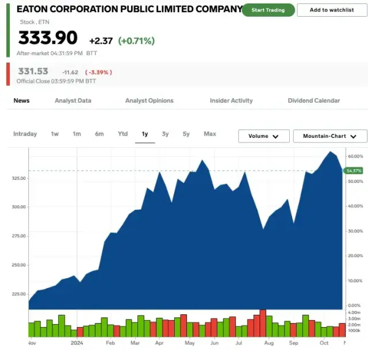This screenshot has height=350, width=368.
Task: Show the Max time range
Action: pos(210,134)
